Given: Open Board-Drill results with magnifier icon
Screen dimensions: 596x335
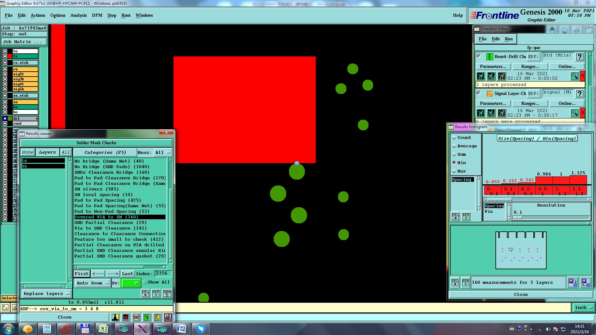Looking at the screenshot, I should (575, 76).
